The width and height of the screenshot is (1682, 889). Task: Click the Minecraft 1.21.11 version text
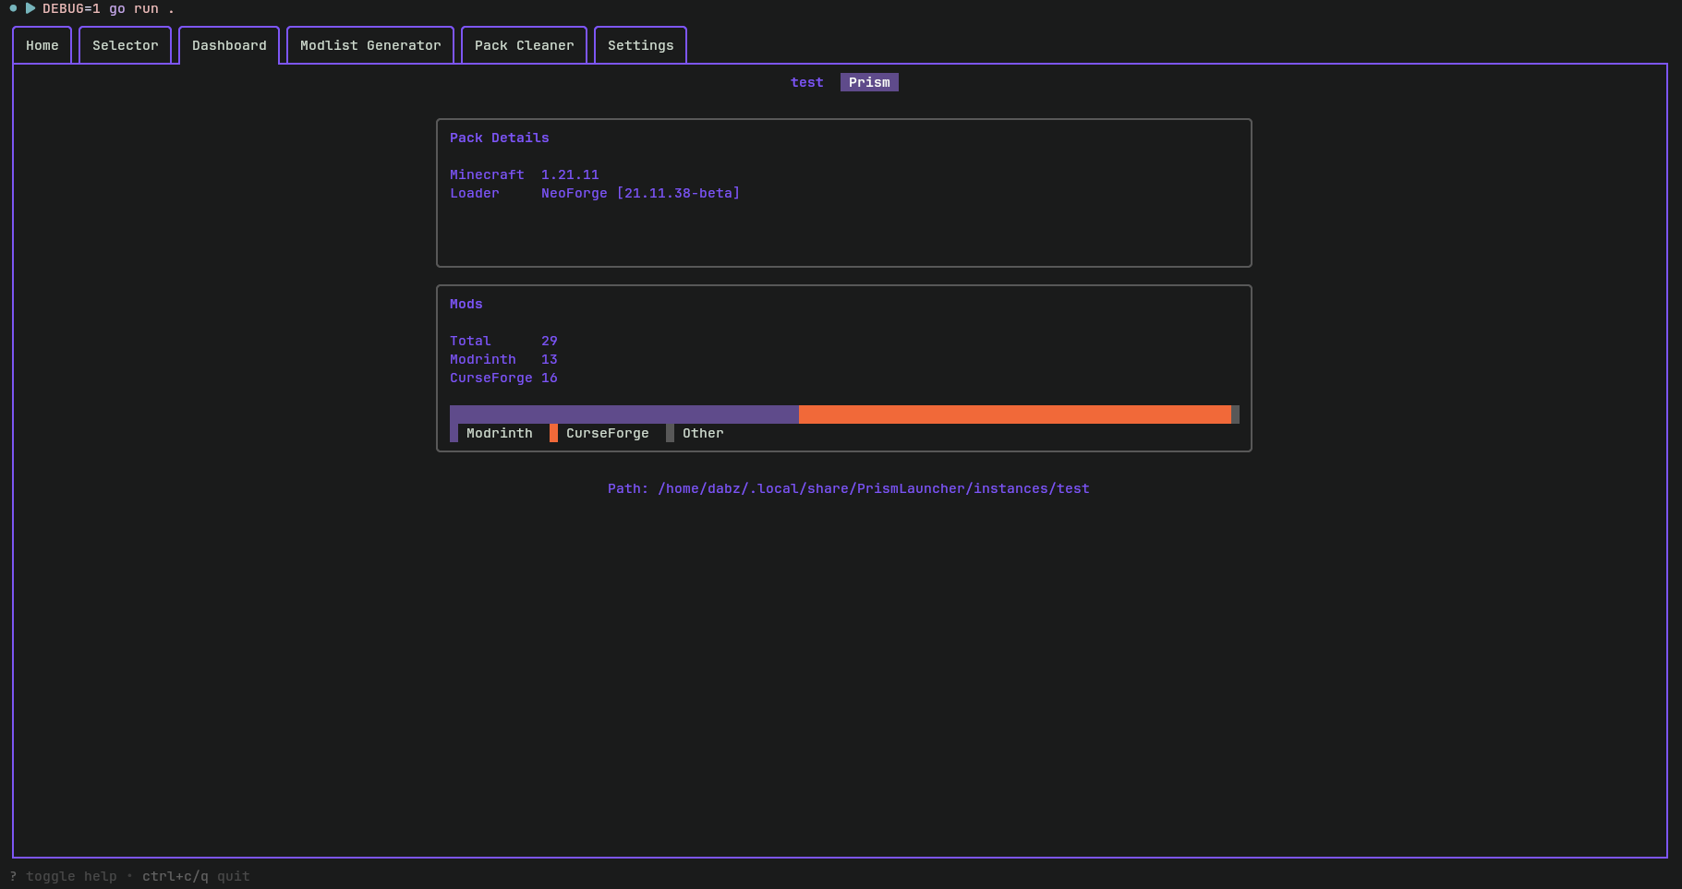(569, 174)
